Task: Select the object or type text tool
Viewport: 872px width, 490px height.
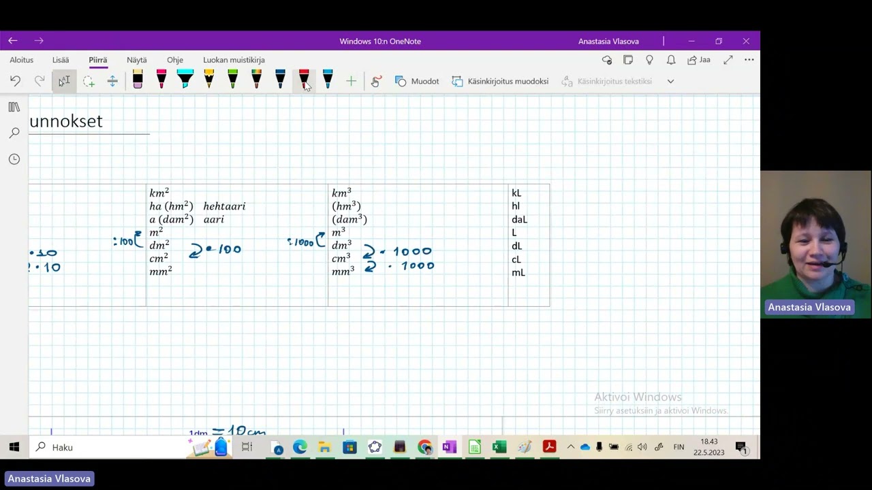Action: coord(64,81)
